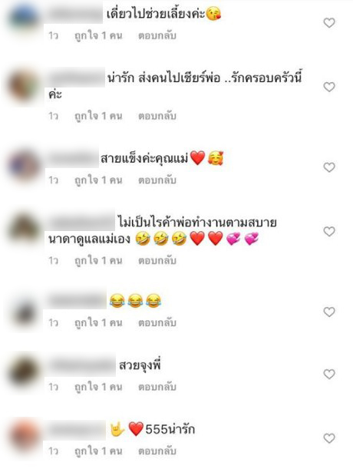The width and height of the screenshot is (353, 469).
Task: Open profile picture beside "สายแข็งค่ะคุณแม่" comment
Action: click(24, 166)
